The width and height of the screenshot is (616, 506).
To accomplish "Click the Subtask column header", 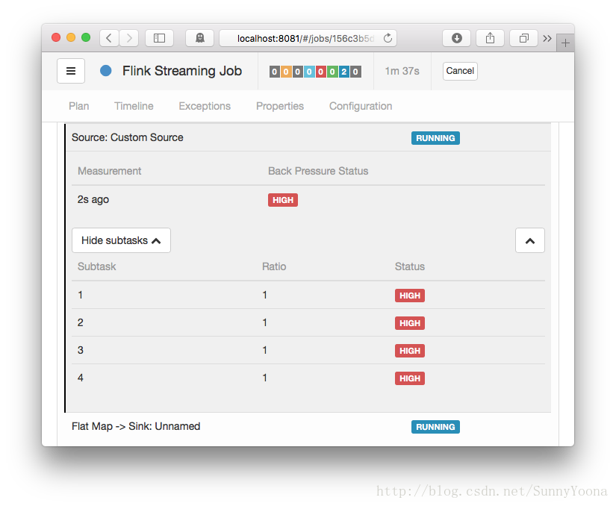I will [x=96, y=266].
